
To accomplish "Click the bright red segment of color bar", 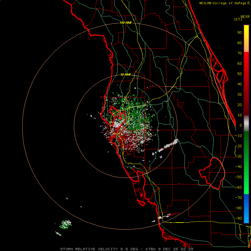I will [246, 59].
